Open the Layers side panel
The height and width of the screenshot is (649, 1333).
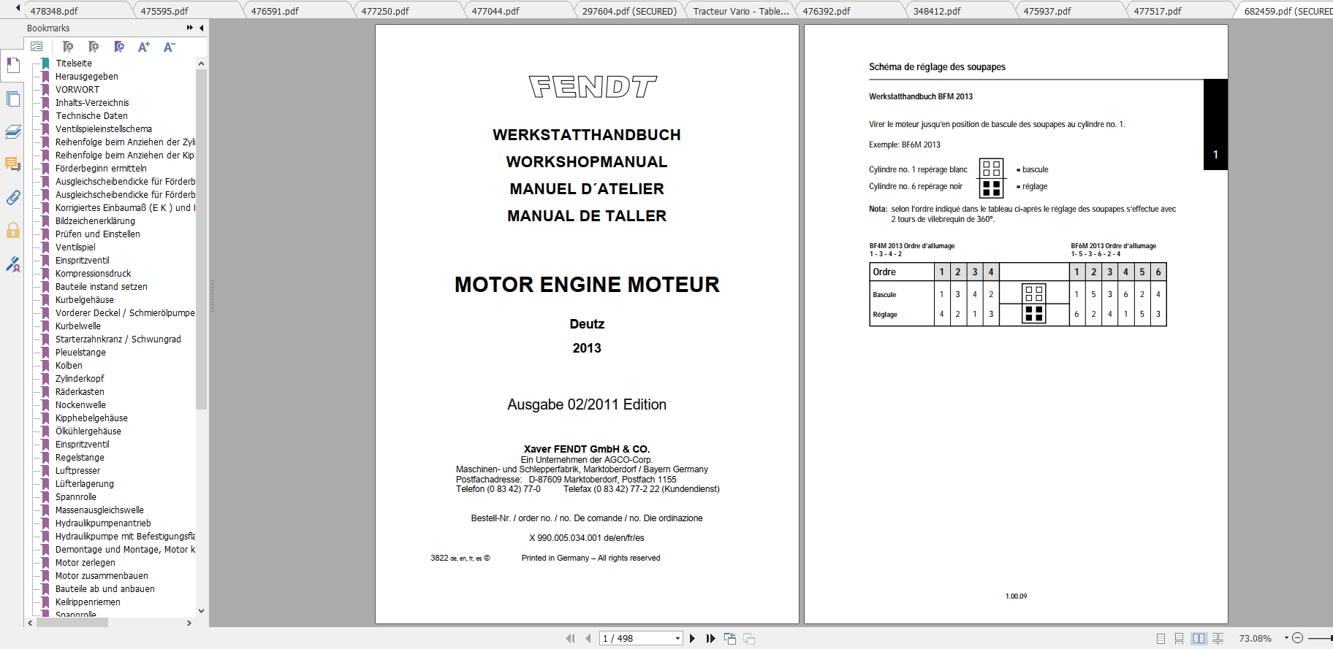(12, 131)
